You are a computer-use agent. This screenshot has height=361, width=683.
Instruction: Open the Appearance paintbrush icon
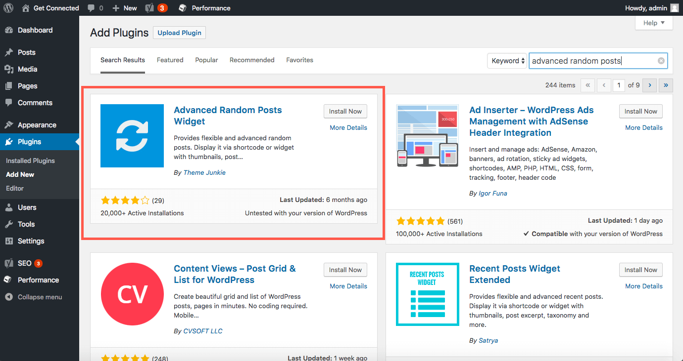pyautogui.click(x=9, y=125)
